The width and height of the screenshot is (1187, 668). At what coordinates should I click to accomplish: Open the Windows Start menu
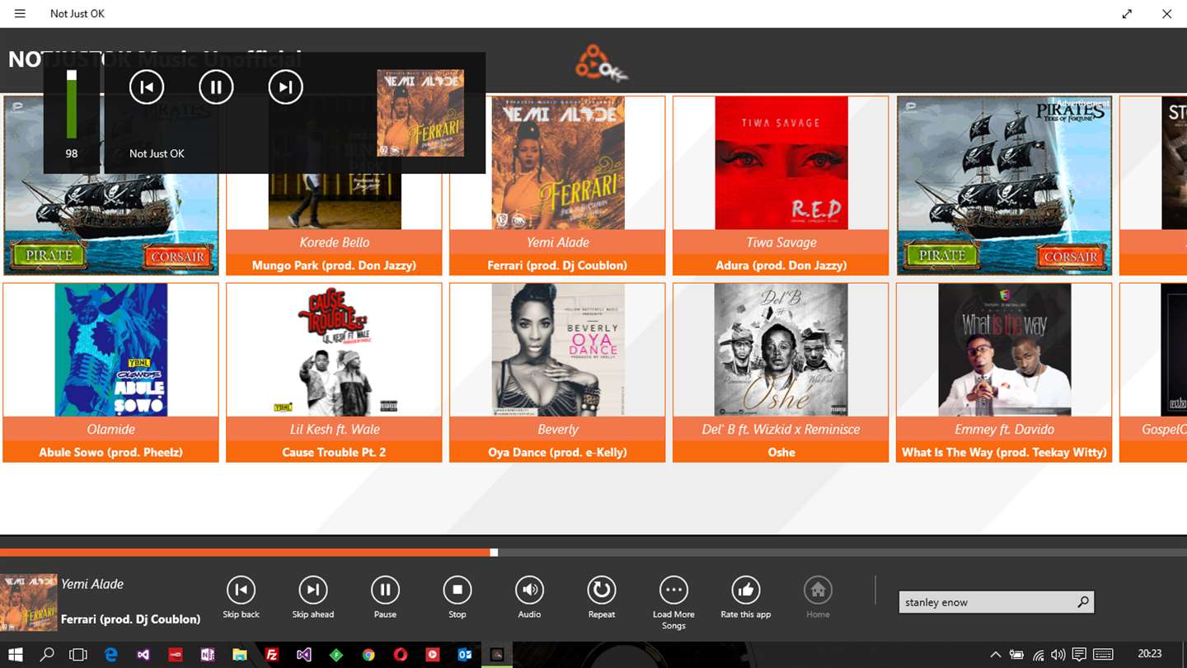point(16,655)
